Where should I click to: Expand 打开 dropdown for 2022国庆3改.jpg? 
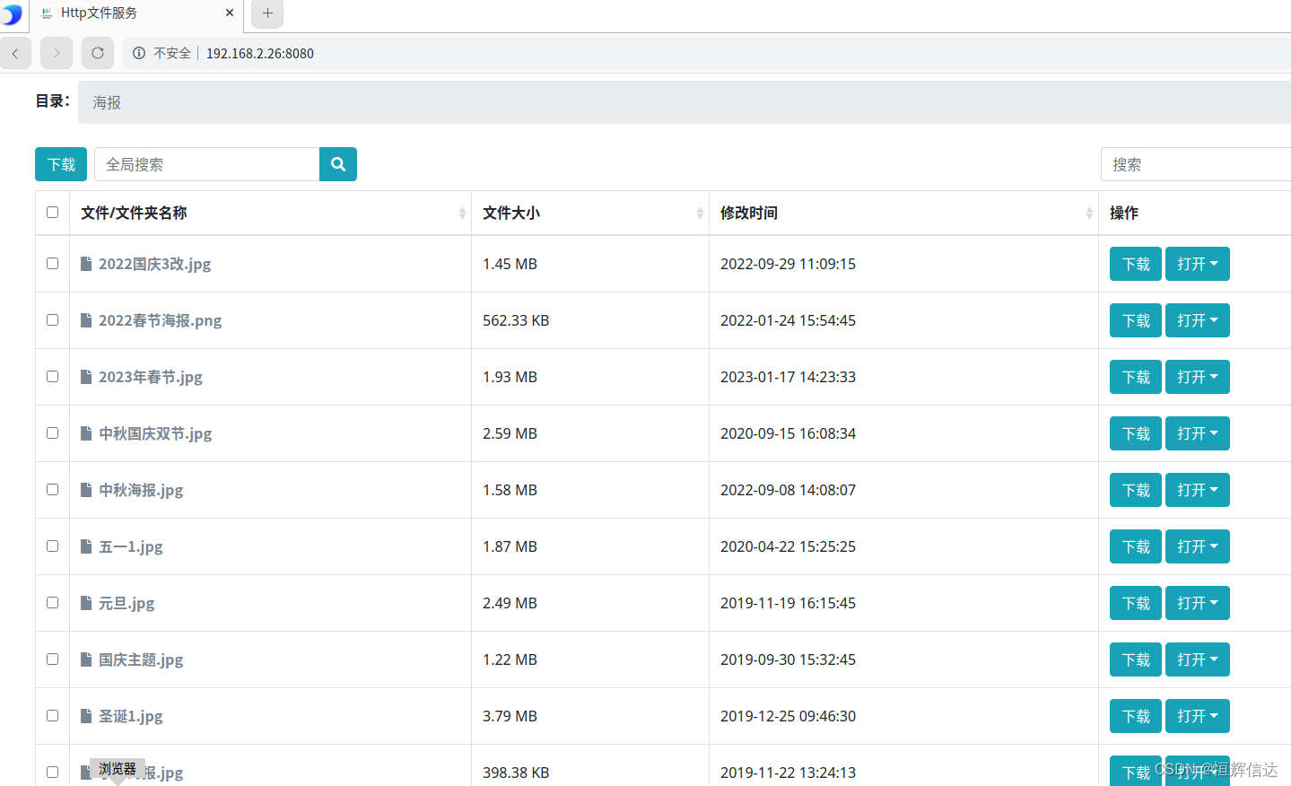1197,264
